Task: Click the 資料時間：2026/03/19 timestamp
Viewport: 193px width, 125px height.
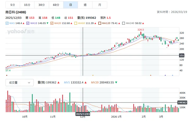Action: [x=172, y=12]
